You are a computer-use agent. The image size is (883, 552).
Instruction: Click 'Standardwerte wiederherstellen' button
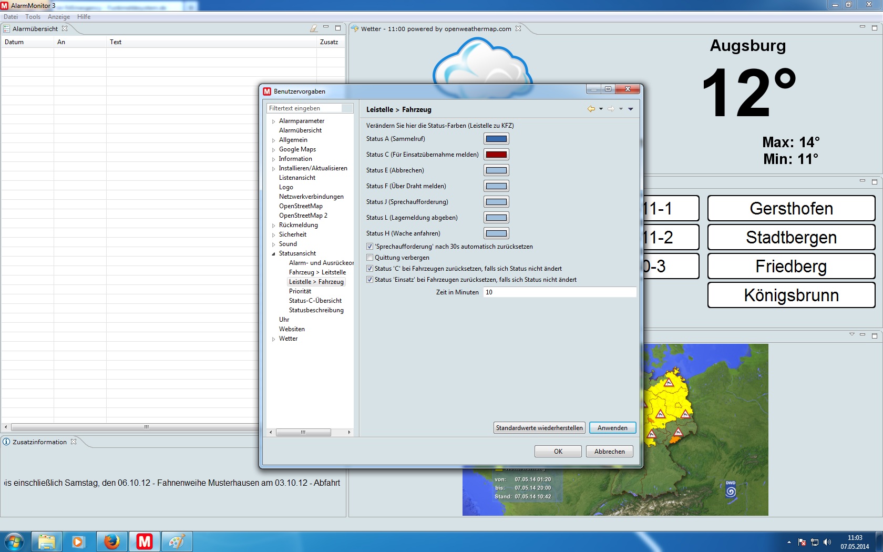coord(539,428)
